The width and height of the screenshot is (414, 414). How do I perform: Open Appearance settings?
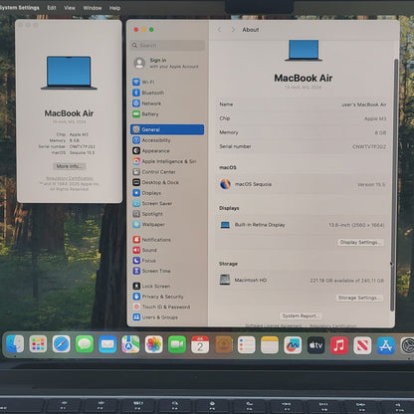coord(151,150)
